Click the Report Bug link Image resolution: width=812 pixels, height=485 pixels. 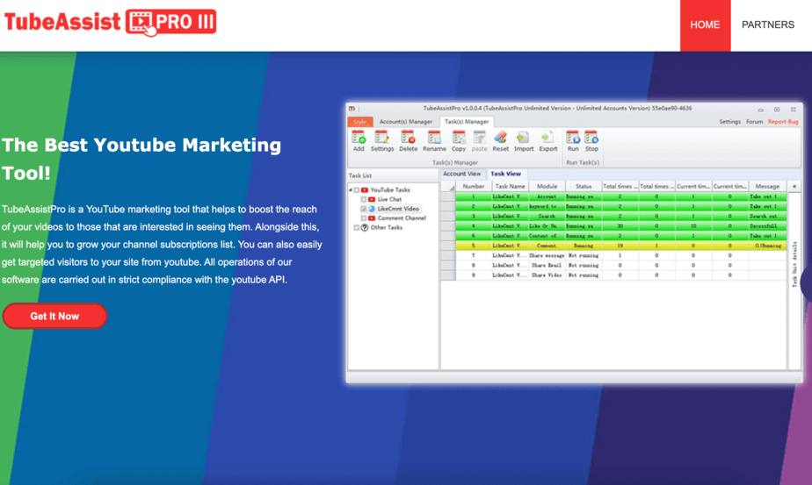click(782, 122)
